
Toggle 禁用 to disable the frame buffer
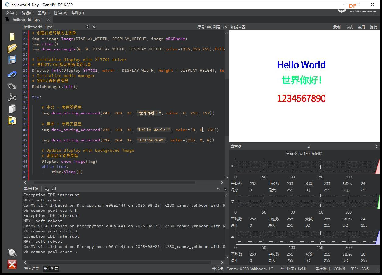(x=361, y=27)
